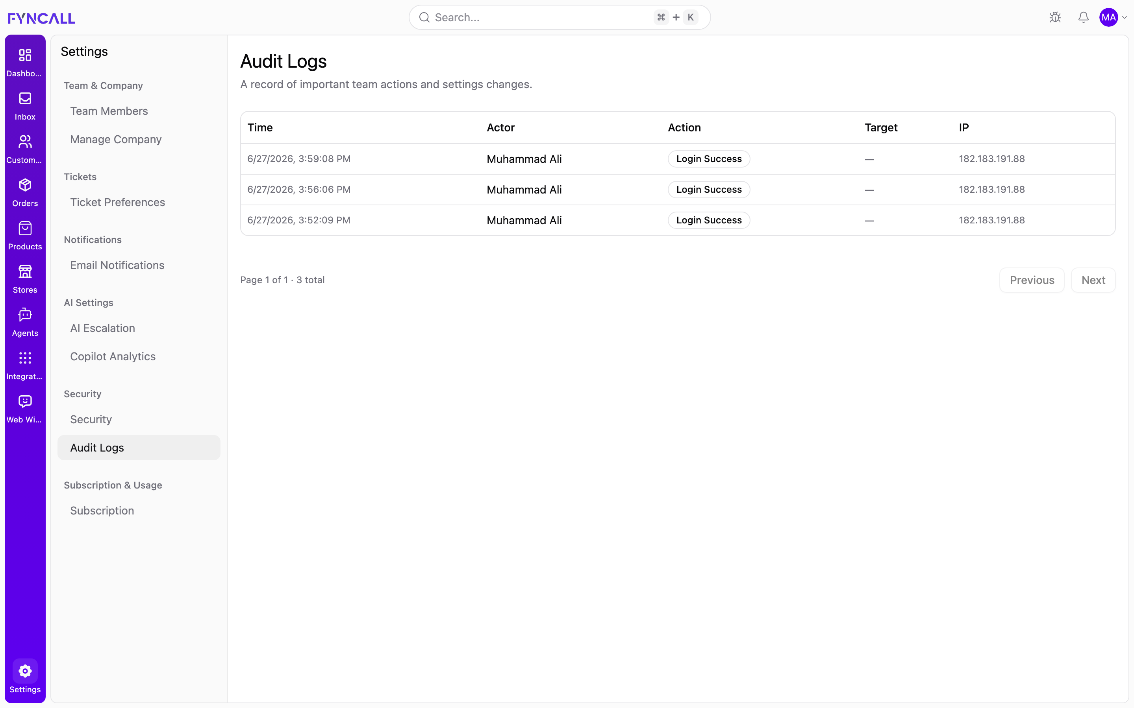This screenshot has width=1134, height=708.
Task: Click IP 182.183.191.88 in 3:52:09 PM row
Action: [x=991, y=220]
